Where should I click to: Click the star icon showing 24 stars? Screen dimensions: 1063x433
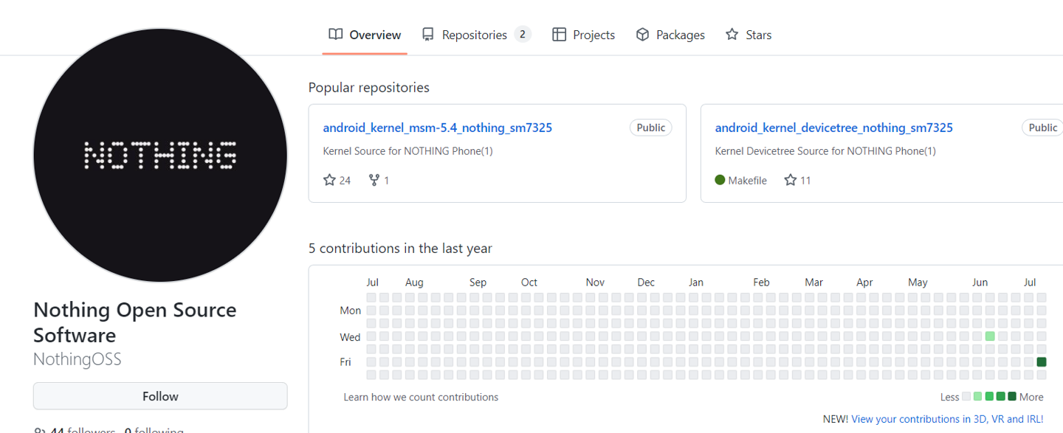tap(329, 180)
